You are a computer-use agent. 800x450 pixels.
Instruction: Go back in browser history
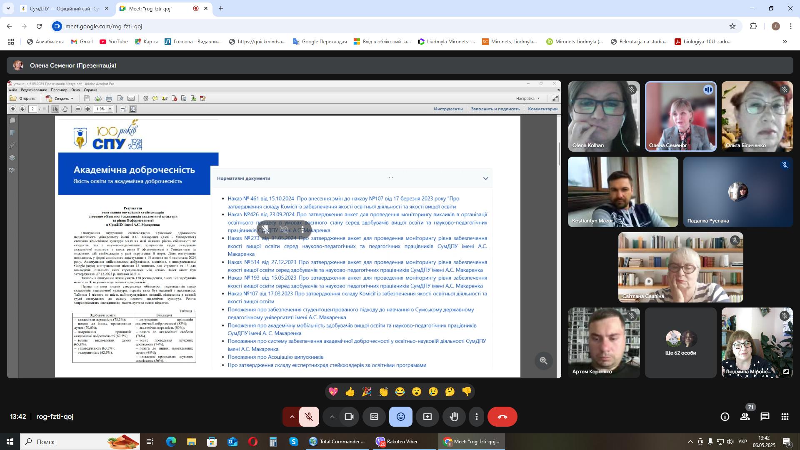9,26
